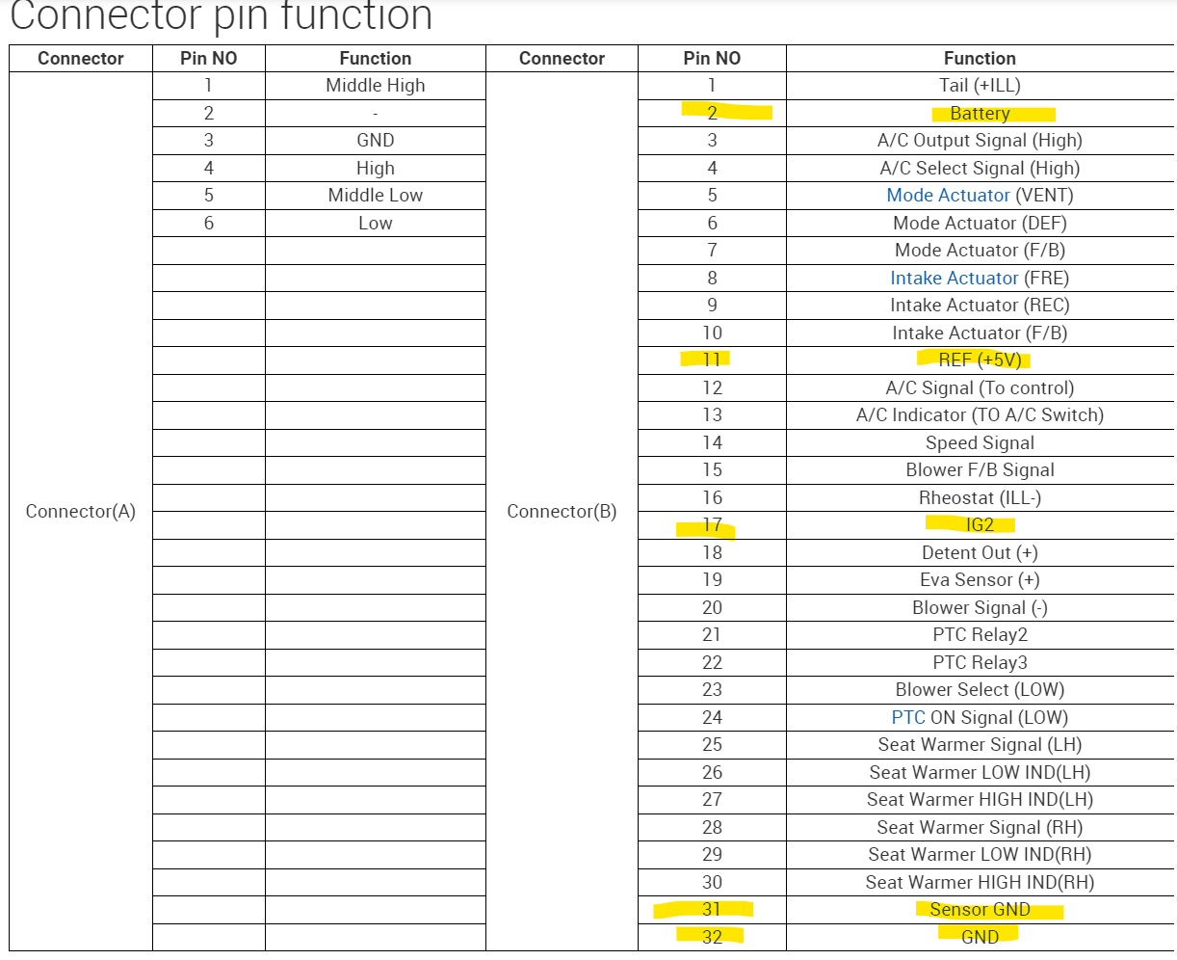Click the highlighted pin number 32 cell
The image size is (1177, 960).
712,937
